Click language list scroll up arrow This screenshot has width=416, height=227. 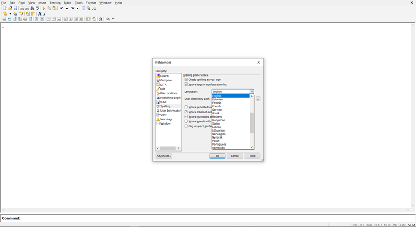252,97
